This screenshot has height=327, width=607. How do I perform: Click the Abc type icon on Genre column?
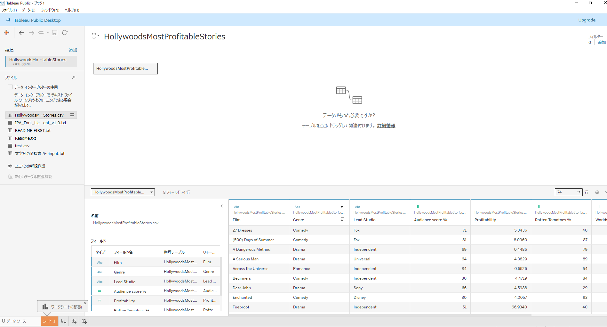point(297,207)
